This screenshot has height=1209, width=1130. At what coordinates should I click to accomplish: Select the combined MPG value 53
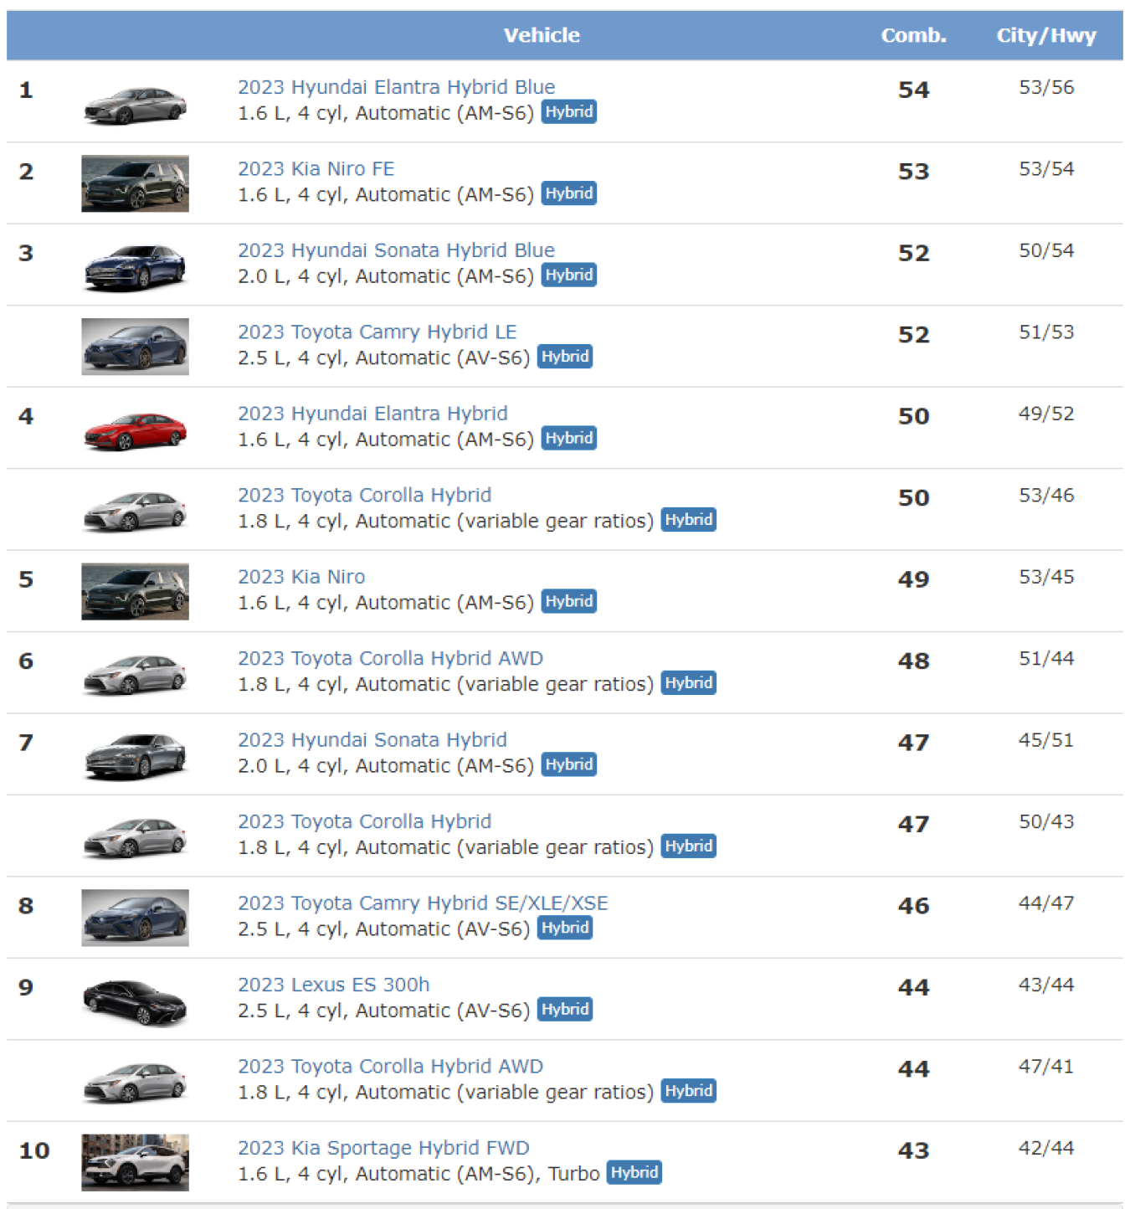[x=913, y=172]
